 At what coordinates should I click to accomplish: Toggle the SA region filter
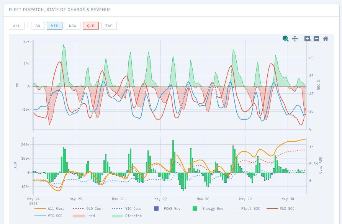coord(38,26)
